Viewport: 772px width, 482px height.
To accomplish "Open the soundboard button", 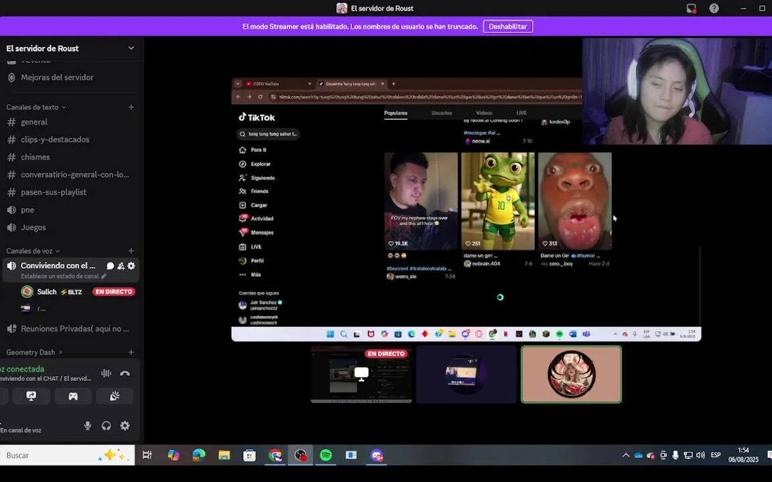I will (115, 396).
